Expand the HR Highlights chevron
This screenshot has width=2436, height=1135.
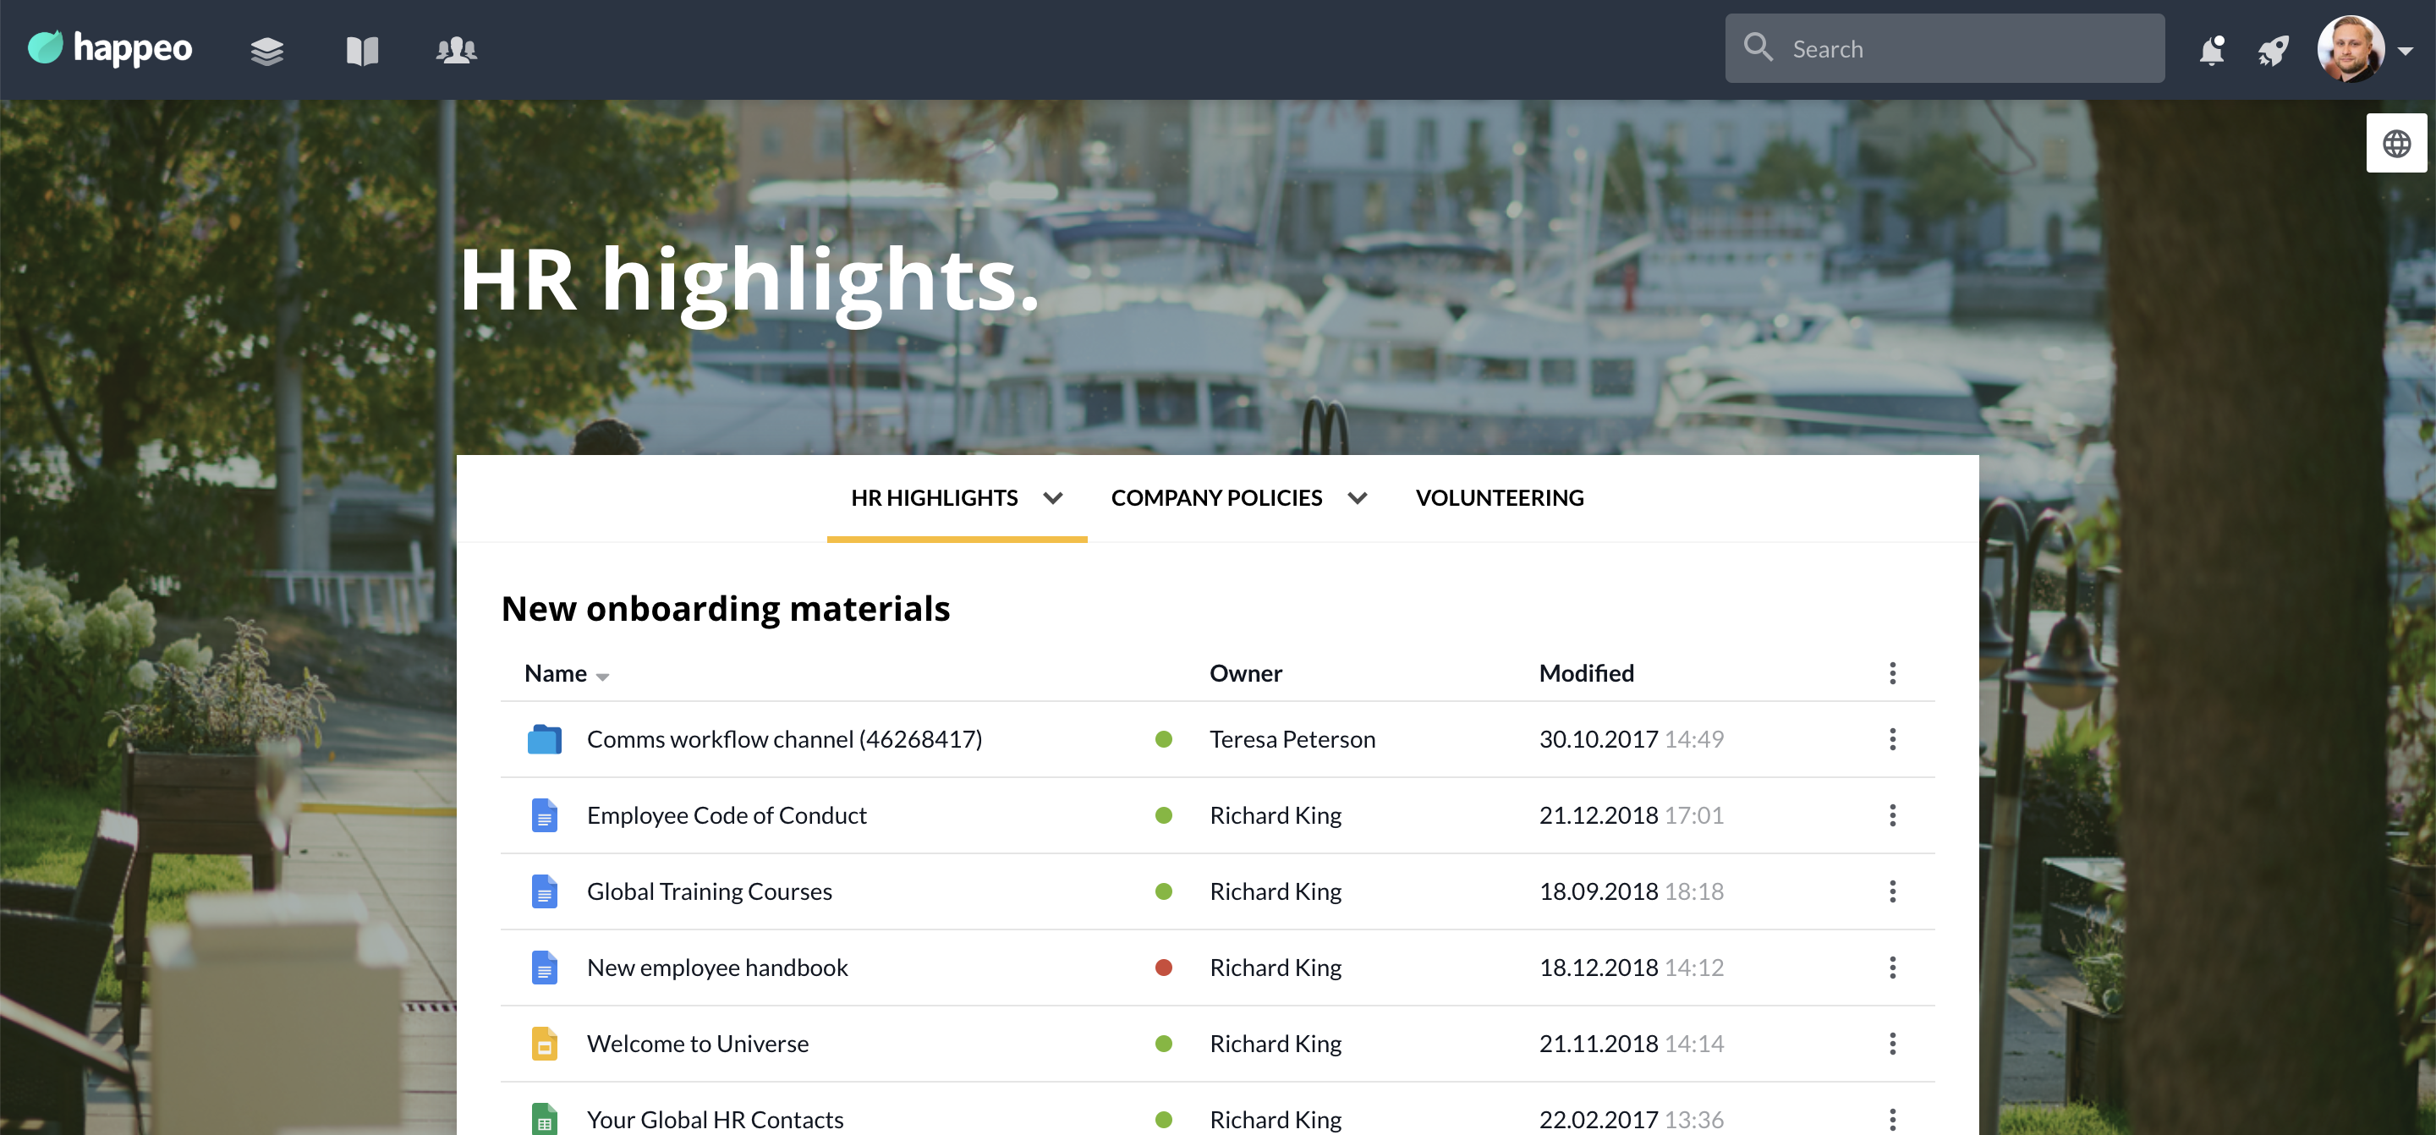click(1052, 497)
